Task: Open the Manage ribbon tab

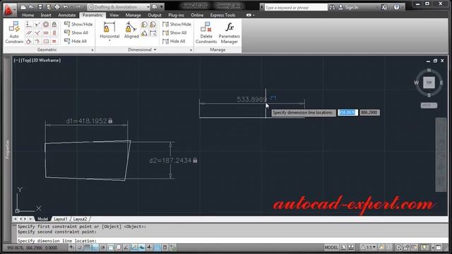Action: coord(133,15)
